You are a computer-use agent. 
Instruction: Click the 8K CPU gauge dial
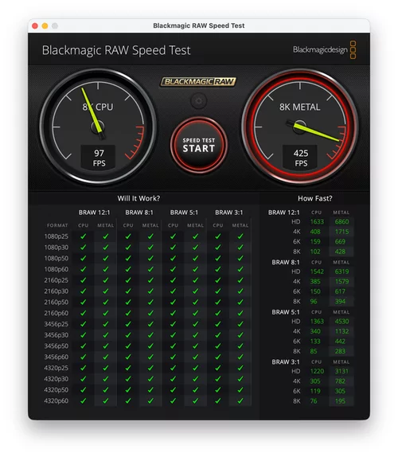pos(98,127)
